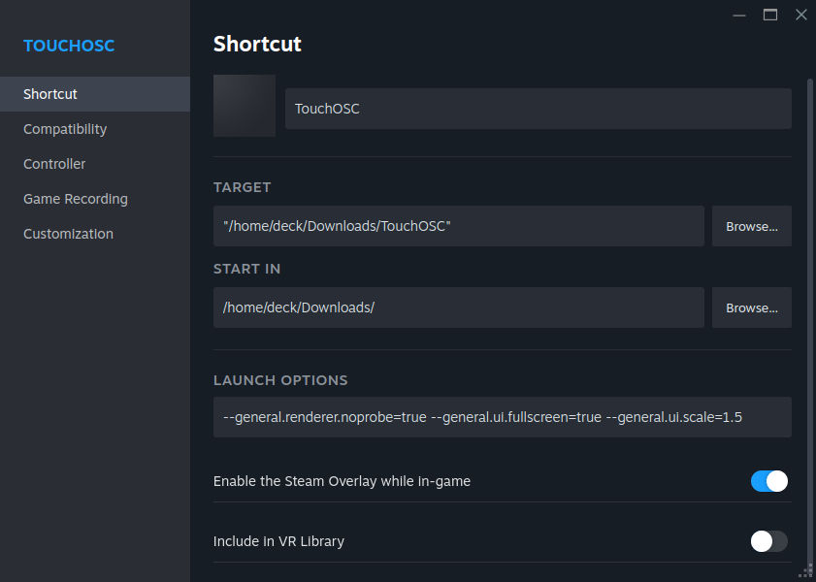Switch to the Controller section
Viewport: 816px width, 582px height.
pyautogui.click(x=54, y=164)
